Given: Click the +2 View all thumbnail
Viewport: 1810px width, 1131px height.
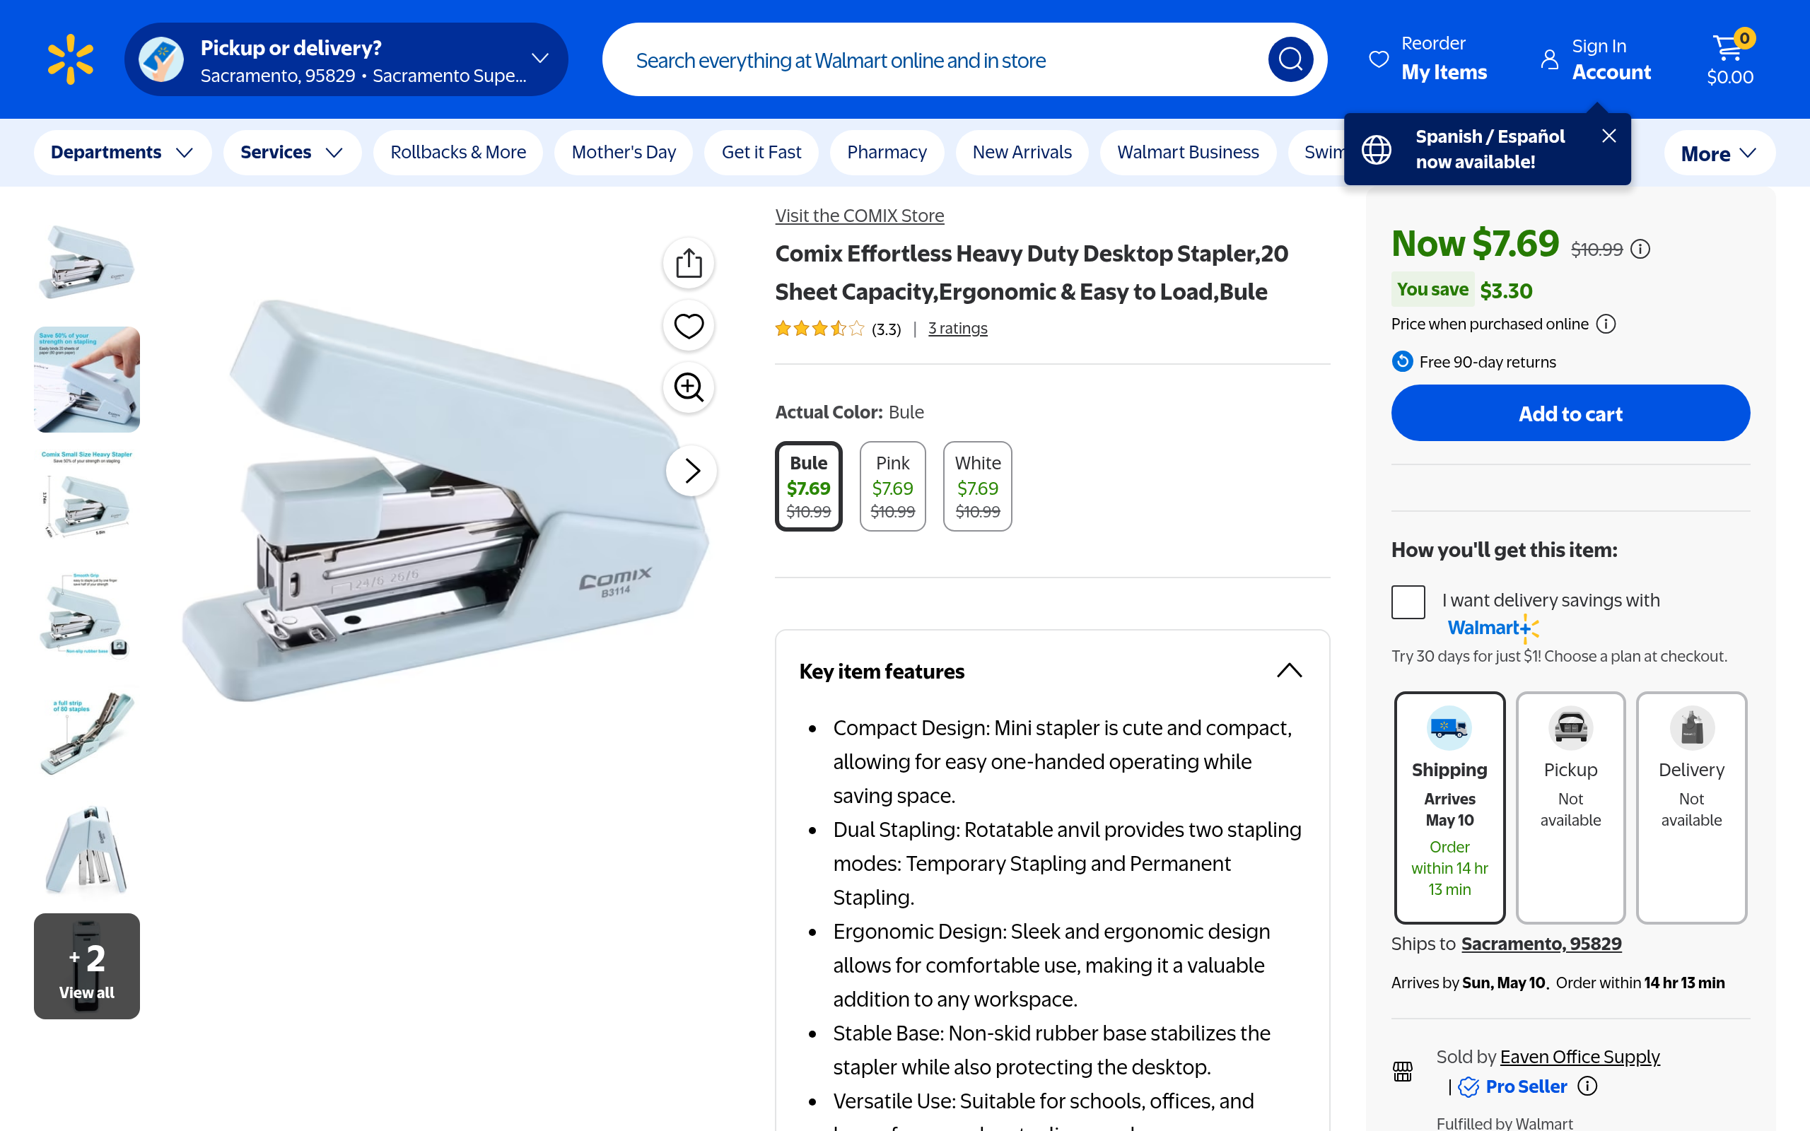Looking at the screenshot, I should pyautogui.click(x=87, y=966).
